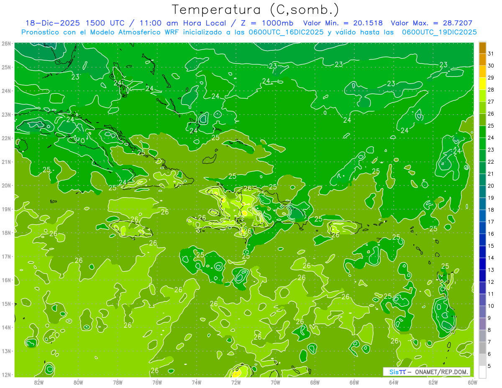Pick the light gray swatch between 5 and 6
The width and height of the screenshot is (502, 388).
point(482,360)
